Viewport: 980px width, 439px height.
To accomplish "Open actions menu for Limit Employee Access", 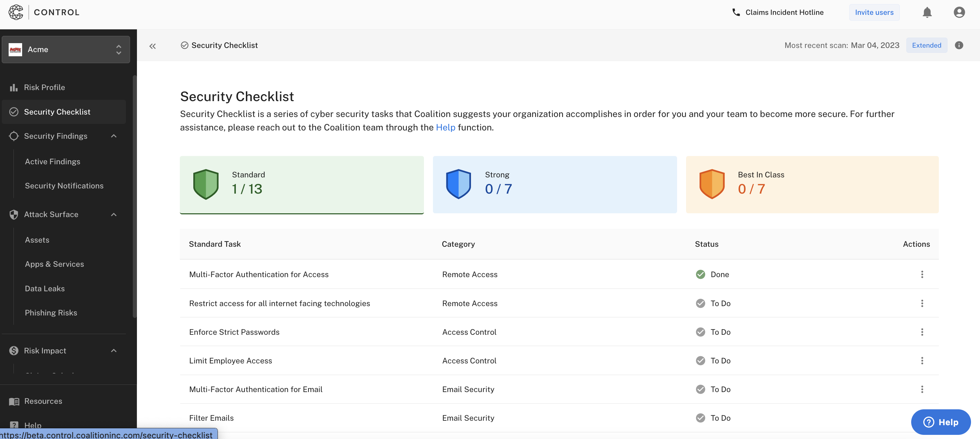I will click(922, 360).
